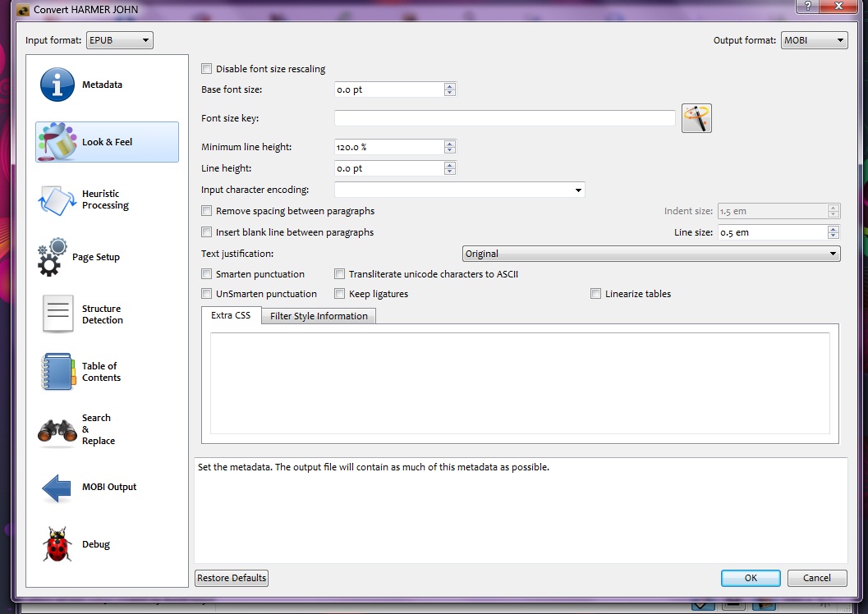Screen dimensions: 868x614
Task: Switch to Filter Style Information tab
Action: pos(319,316)
